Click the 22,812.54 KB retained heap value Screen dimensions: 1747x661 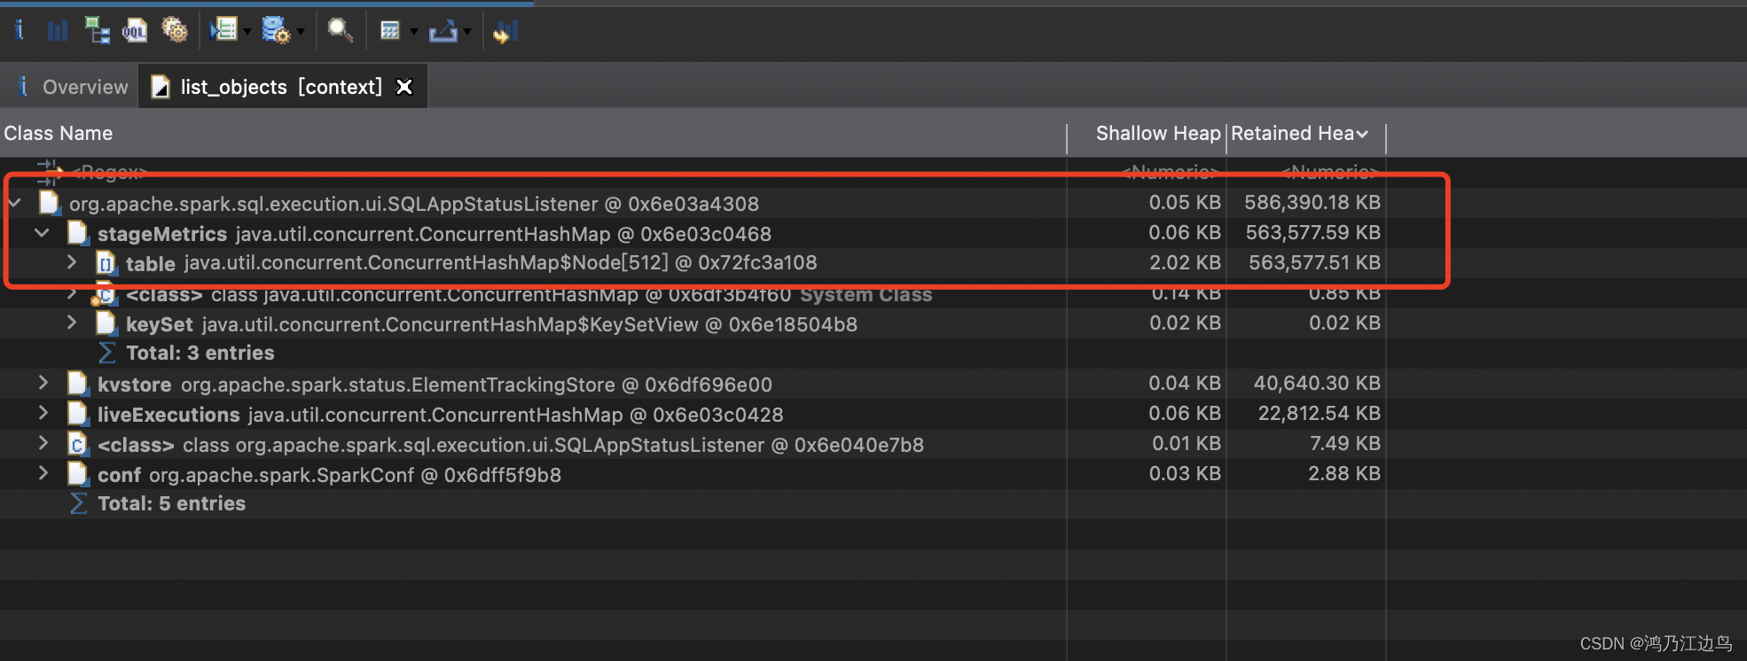click(1320, 414)
